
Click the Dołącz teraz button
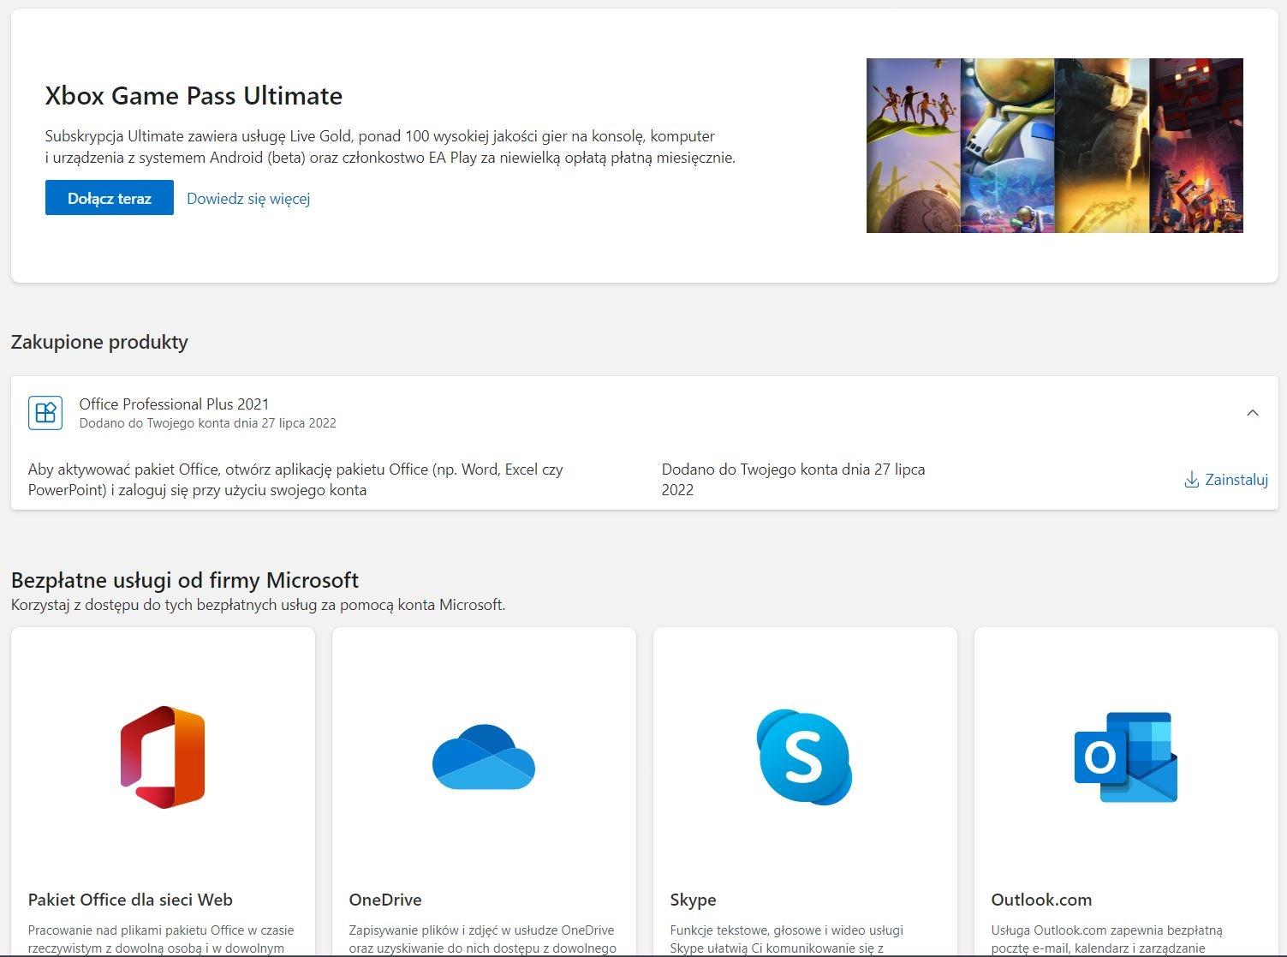coord(110,198)
